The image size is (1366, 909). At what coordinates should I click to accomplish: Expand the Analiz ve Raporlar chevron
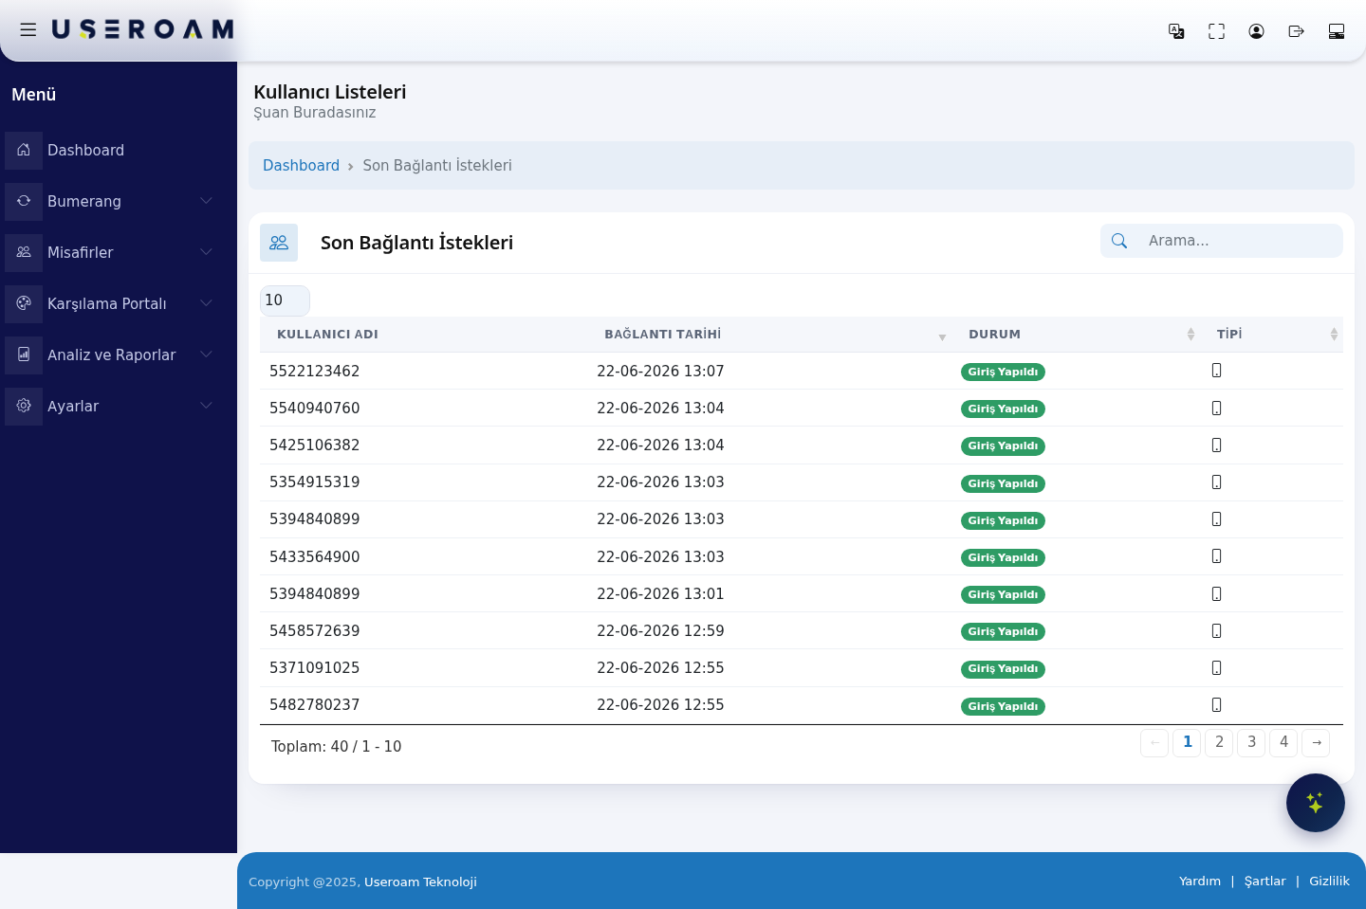[x=206, y=355]
